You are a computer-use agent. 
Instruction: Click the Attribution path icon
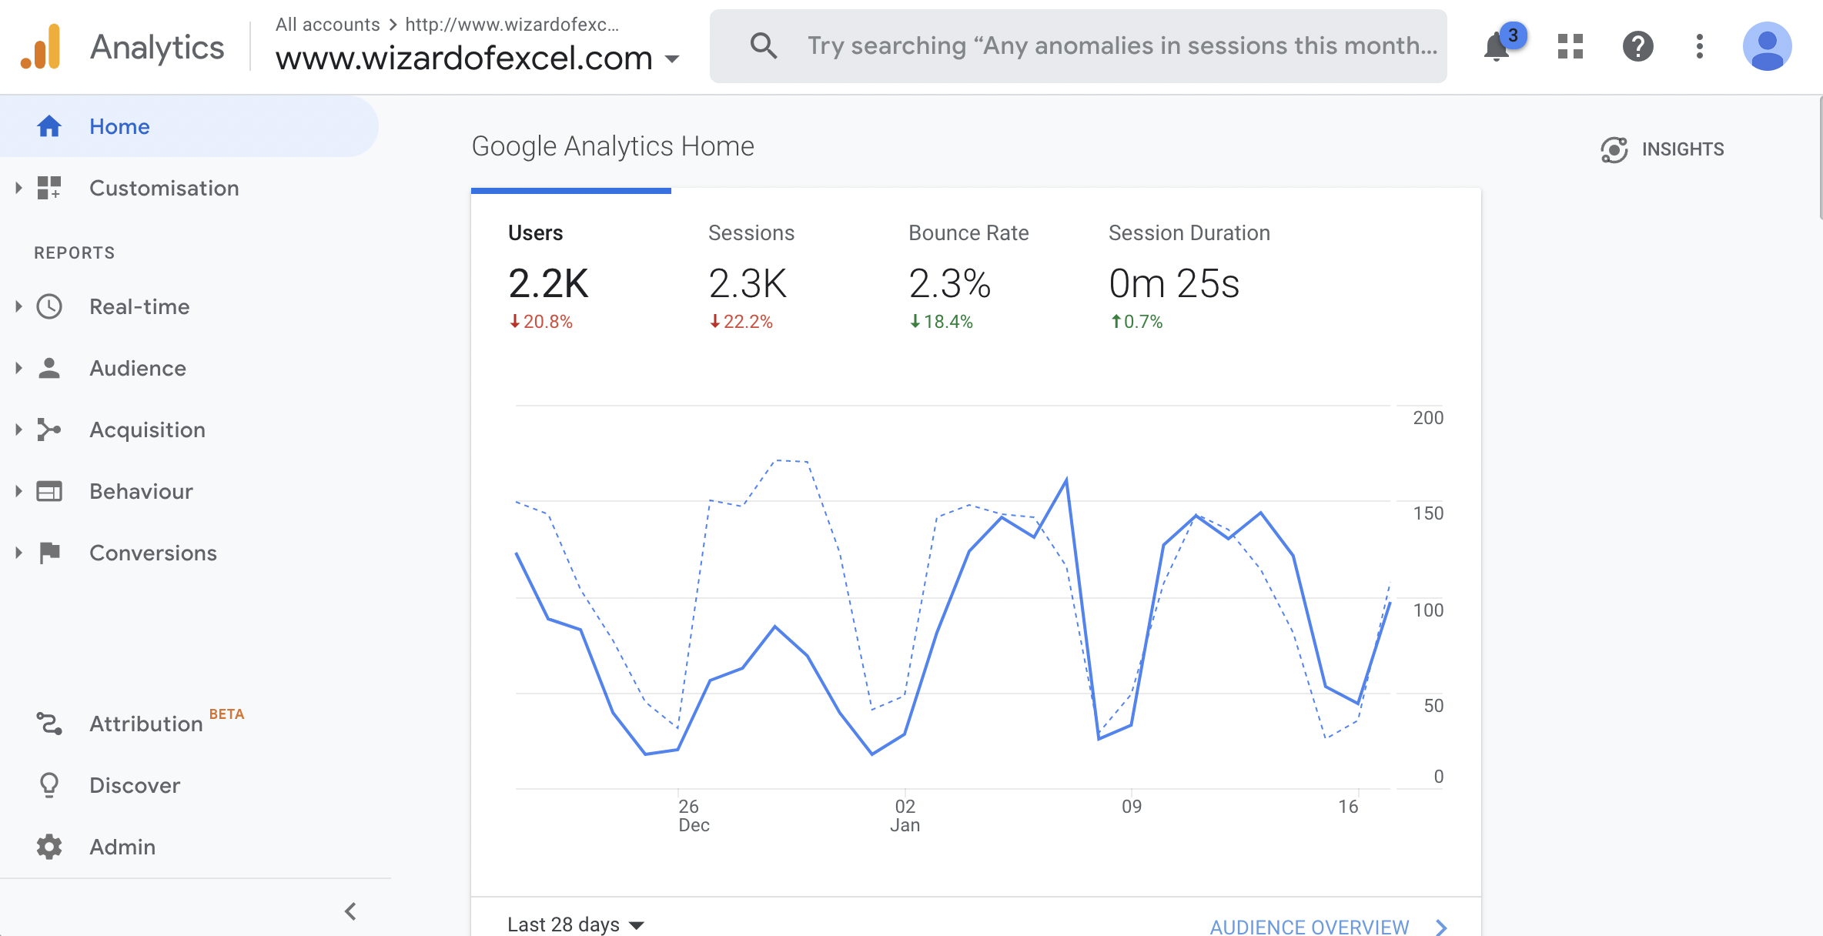click(x=49, y=724)
